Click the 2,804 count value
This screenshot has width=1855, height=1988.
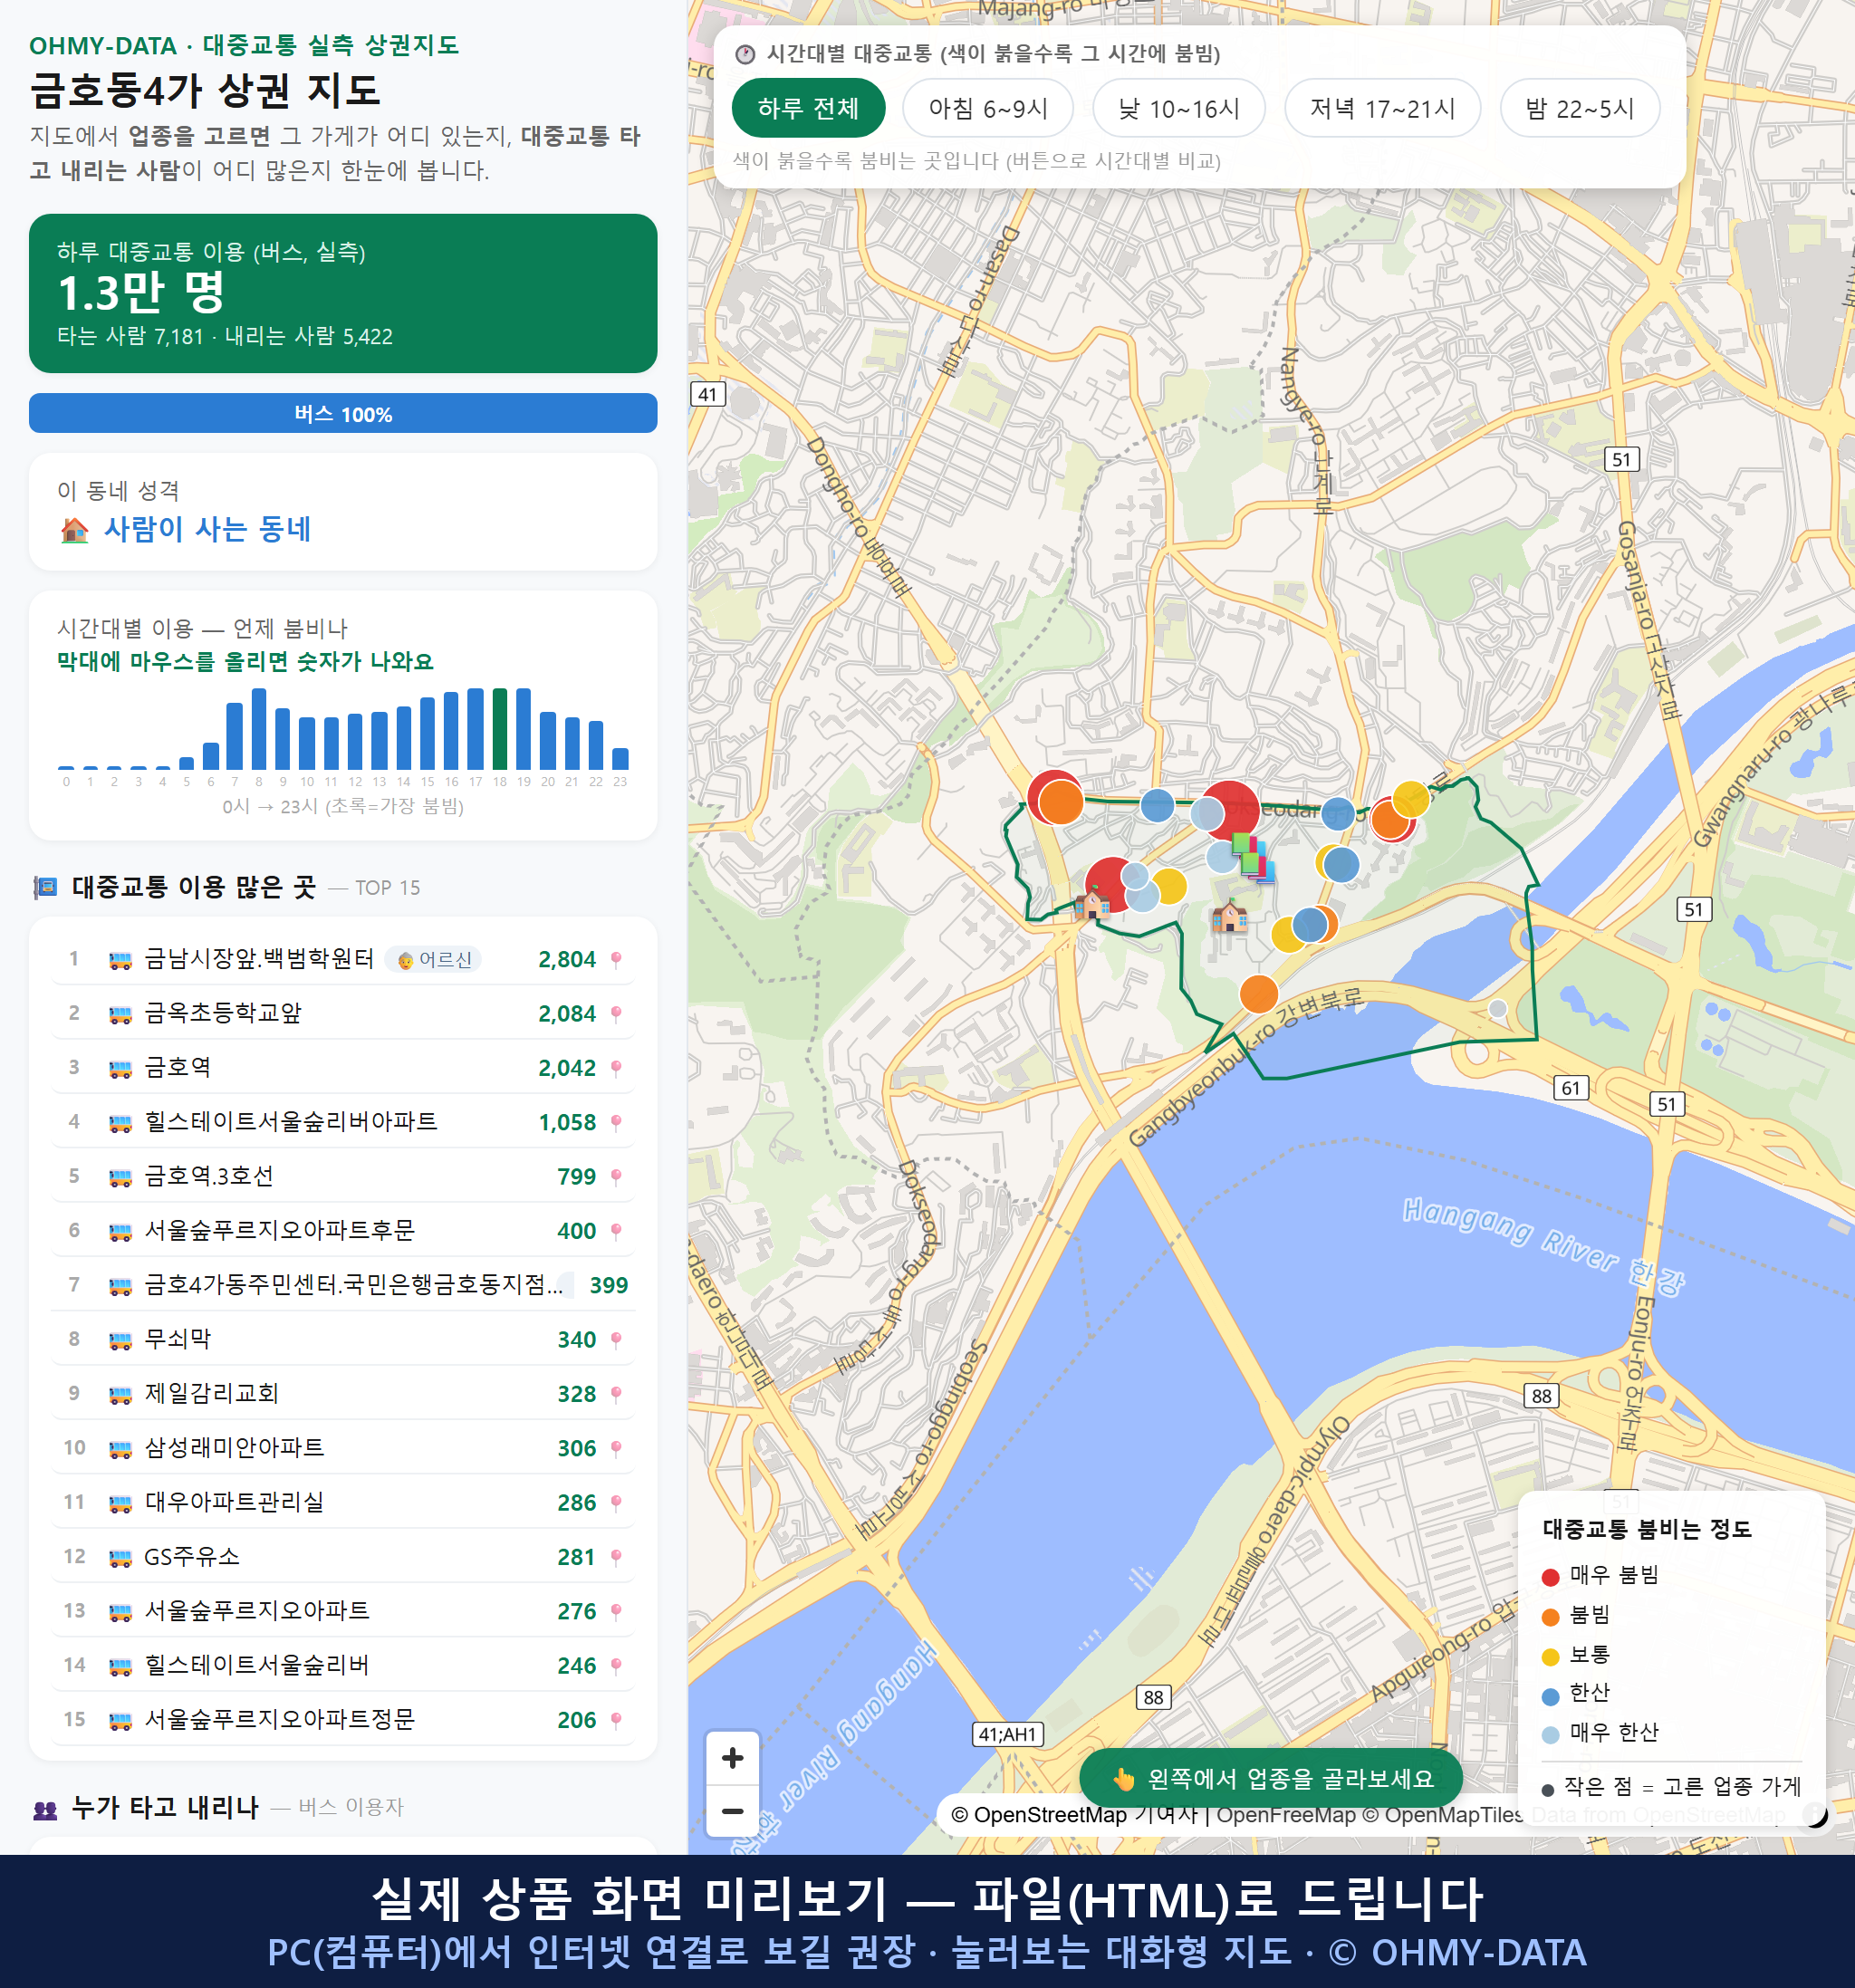(567, 960)
